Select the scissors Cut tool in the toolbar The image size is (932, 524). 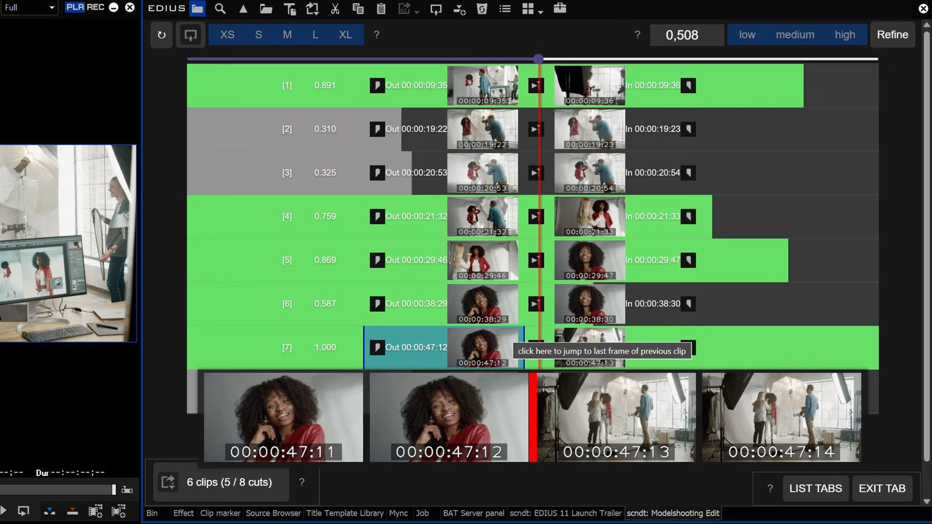335,8
